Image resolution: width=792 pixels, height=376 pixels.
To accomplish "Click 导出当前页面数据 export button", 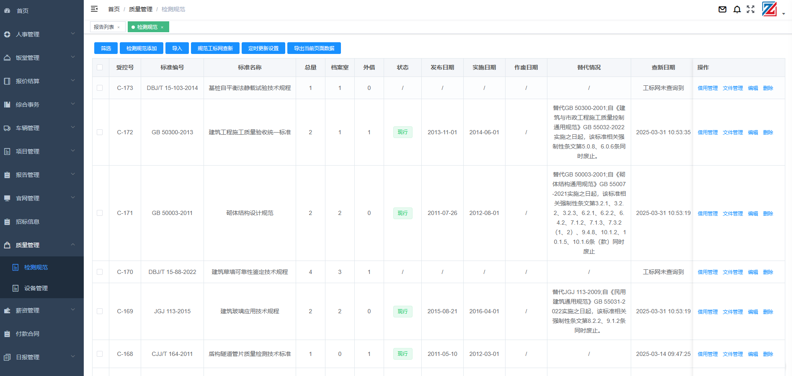I will (314, 49).
